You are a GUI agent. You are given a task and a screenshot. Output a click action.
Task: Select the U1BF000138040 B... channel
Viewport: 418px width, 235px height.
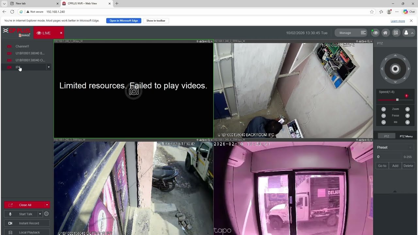pyautogui.click(x=30, y=53)
